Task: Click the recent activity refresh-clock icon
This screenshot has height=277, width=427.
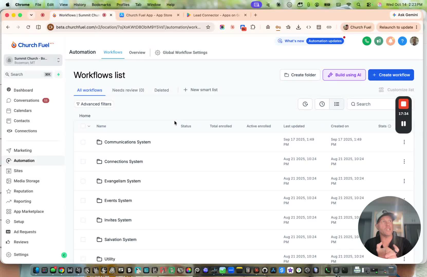Action: tap(305, 104)
